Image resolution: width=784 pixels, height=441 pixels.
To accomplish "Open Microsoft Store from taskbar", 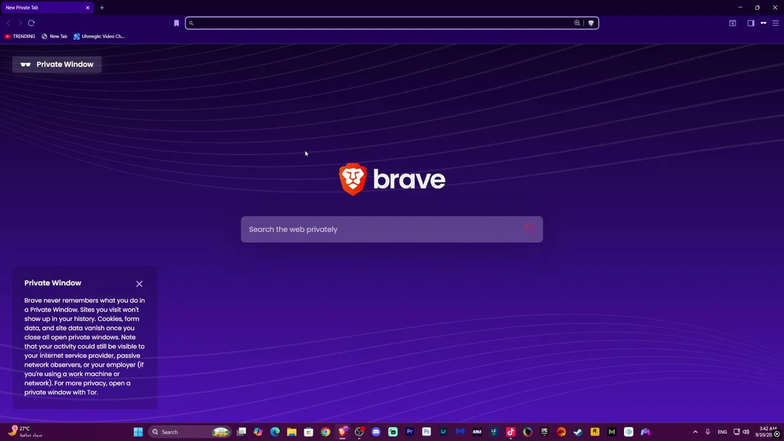I will point(309,432).
